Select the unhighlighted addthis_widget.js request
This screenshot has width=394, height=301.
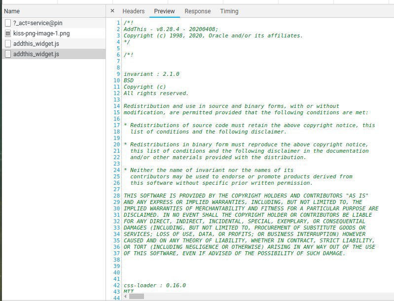click(54, 43)
